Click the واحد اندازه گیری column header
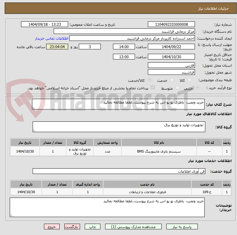The width and height of the screenshot is (237, 235). click(x=88, y=184)
